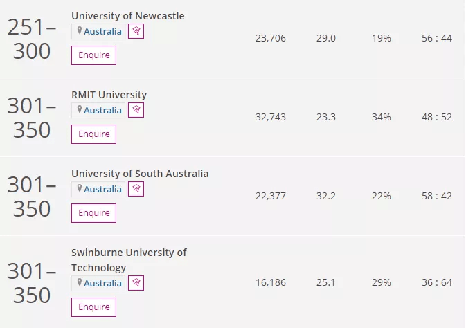Click the 58 : 42 gender ratio value
Image resolution: width=466 pixels, height=328 pixels.
pyautogui.click(x=437, y=196)
